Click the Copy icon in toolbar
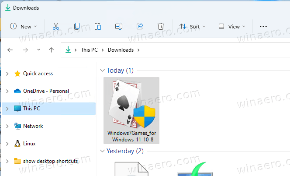This screenshot has height=176, width=290. click(x=77, y=26)
